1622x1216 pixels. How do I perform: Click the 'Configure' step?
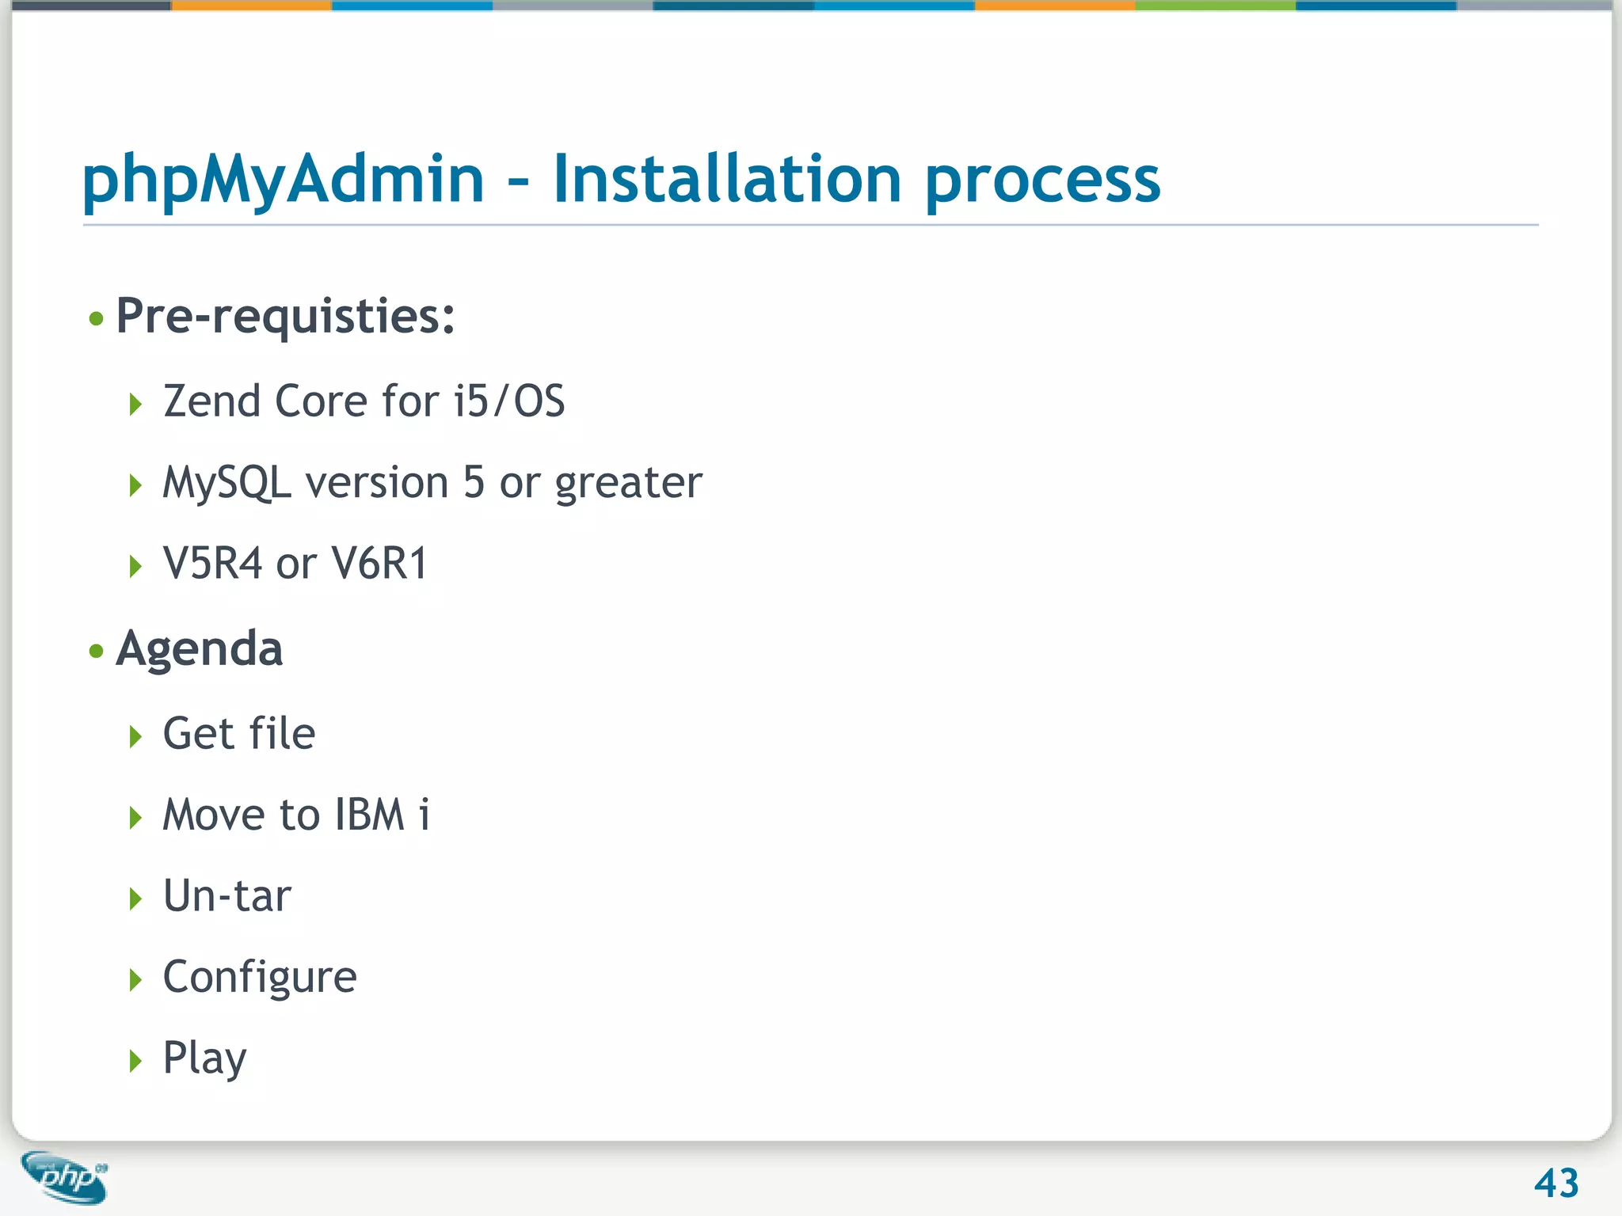tap(260, 978)
